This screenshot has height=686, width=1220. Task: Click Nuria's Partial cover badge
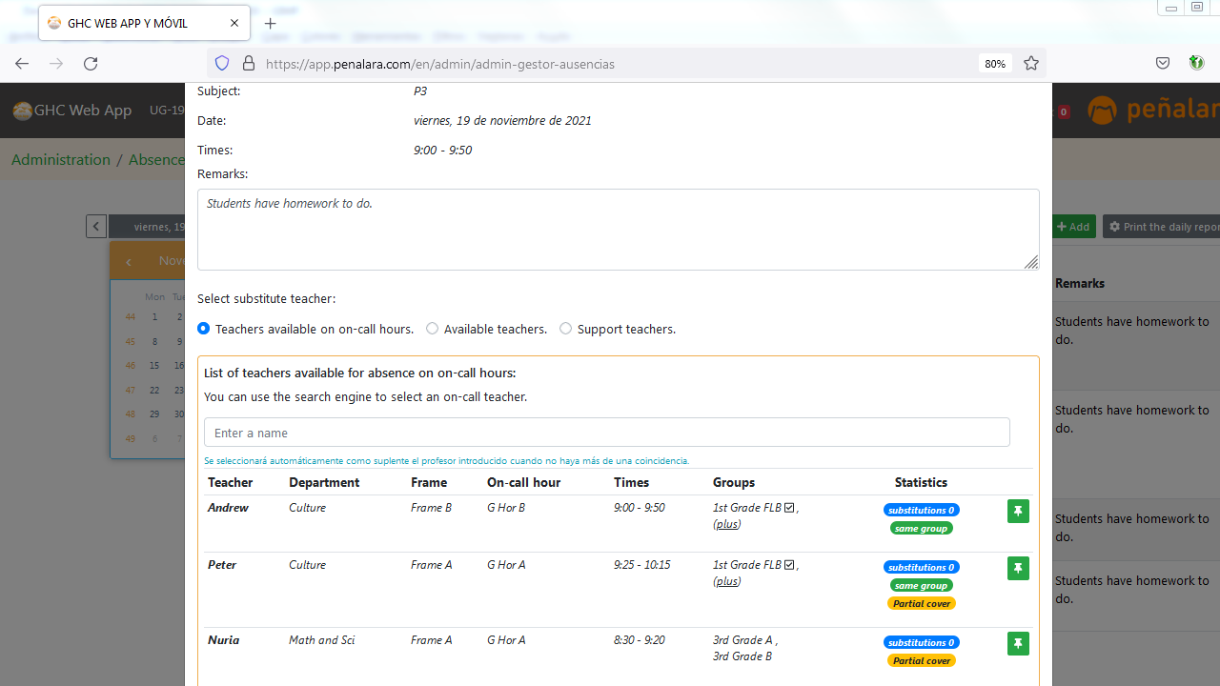point(922,660)
